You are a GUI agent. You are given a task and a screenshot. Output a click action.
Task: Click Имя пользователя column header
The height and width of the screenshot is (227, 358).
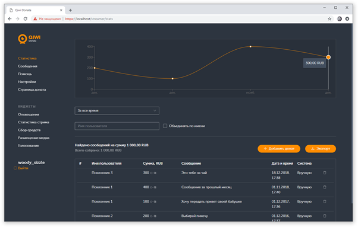[x=106, y=164]
